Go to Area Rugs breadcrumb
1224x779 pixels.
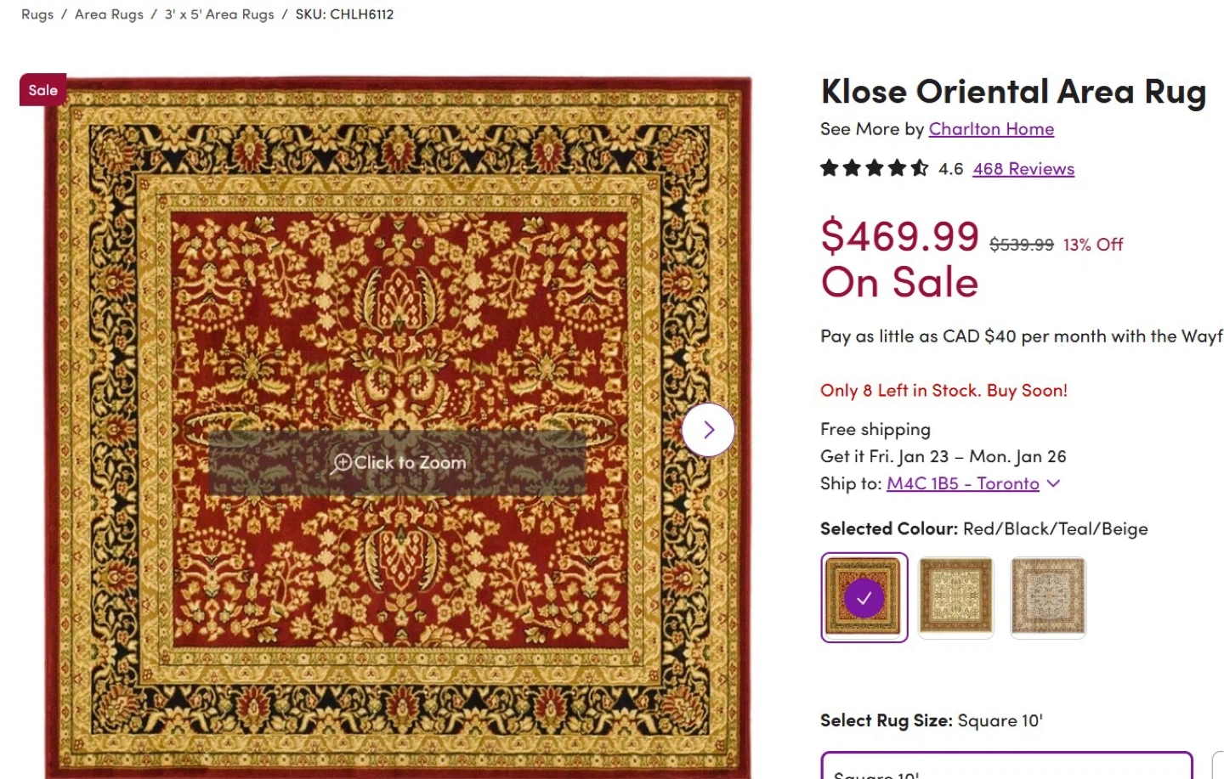[109, 14]
